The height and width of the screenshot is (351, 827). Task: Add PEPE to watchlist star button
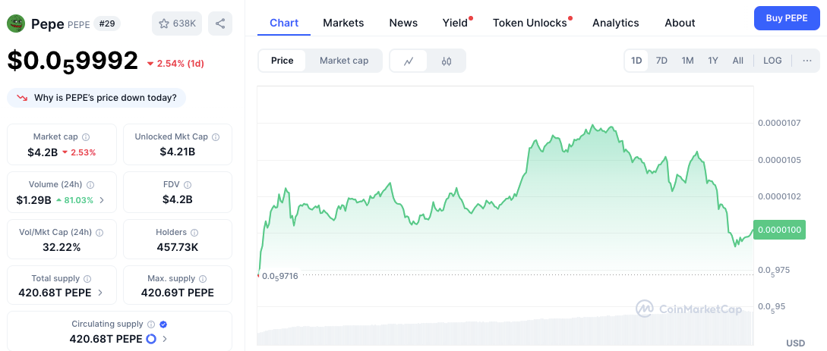pyautogui.click(x=177, y=24)
